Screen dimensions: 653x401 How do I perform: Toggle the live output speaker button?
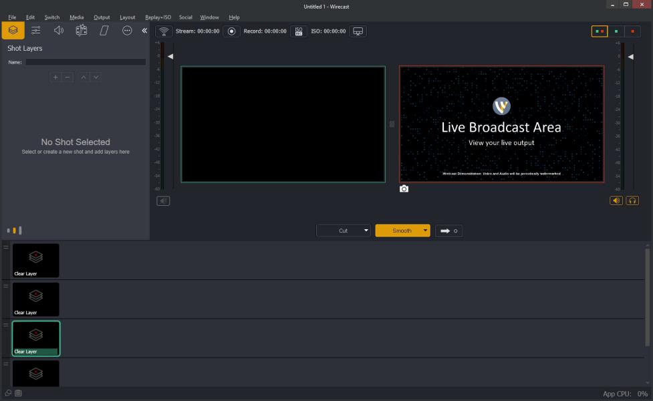[616, 200]
